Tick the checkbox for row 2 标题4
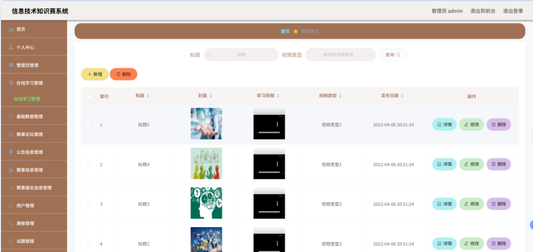The width and height of the screenshot is (533, 252). click(x=88, y=165)
